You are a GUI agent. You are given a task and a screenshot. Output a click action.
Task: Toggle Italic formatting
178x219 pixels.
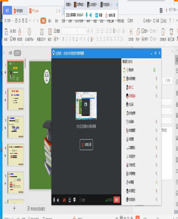coord(67,39)
